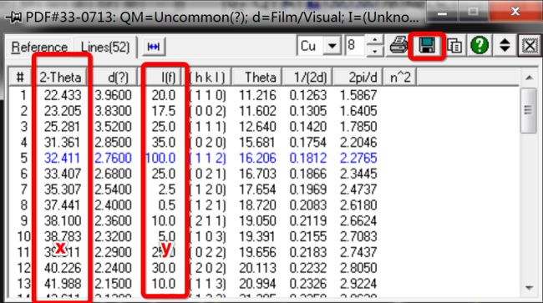Click the 2pi/d value 1.5867
This screenshot has width=543, height=303.
(x=358, y=95)
